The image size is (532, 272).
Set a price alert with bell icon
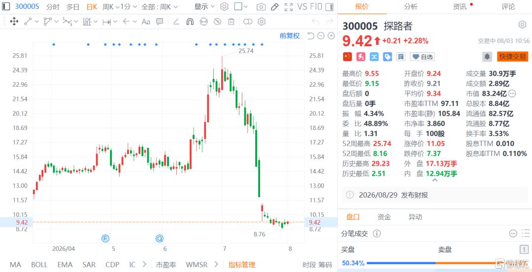487,57
